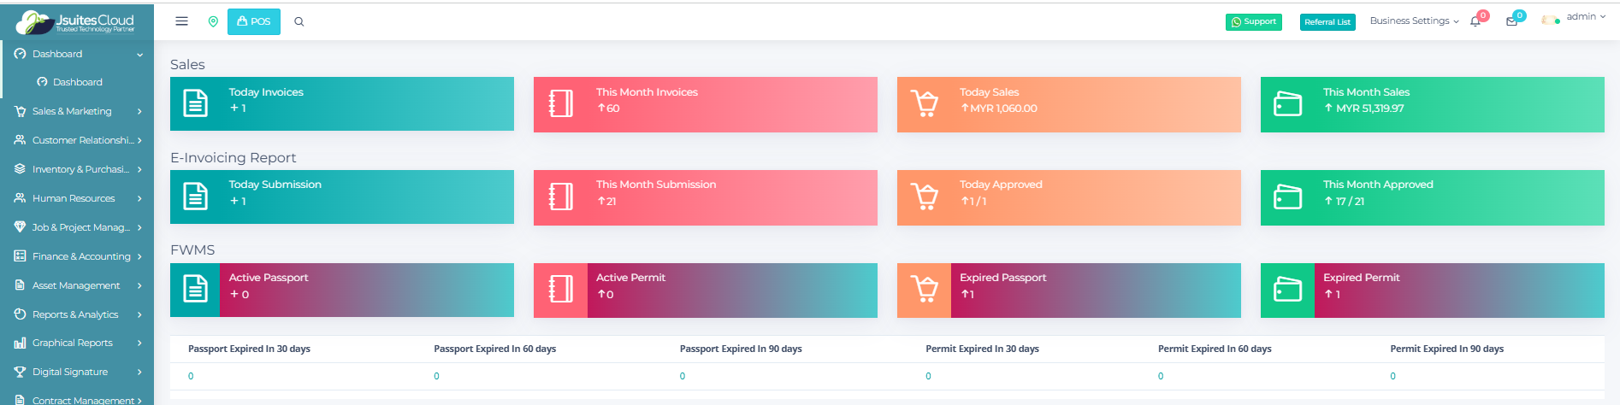The width and height of the screenshot is (1620, 405).
Task: Click the This Month Sales card
Action: tap(1432, 104)
